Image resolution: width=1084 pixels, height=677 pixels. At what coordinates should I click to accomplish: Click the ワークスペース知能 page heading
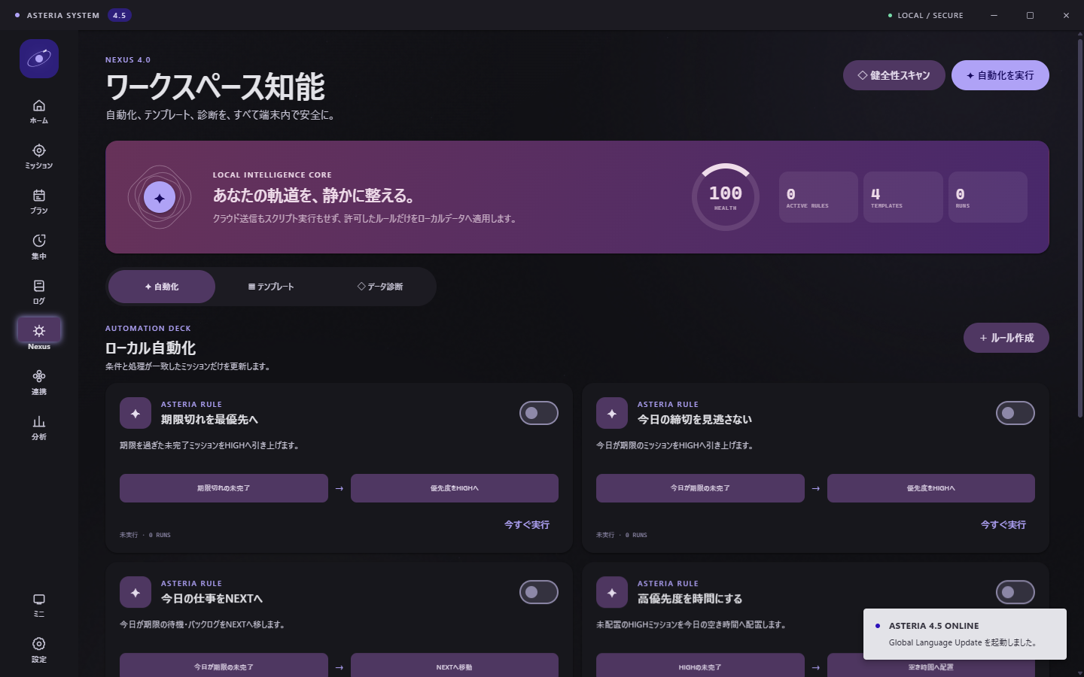coord(215,87)
